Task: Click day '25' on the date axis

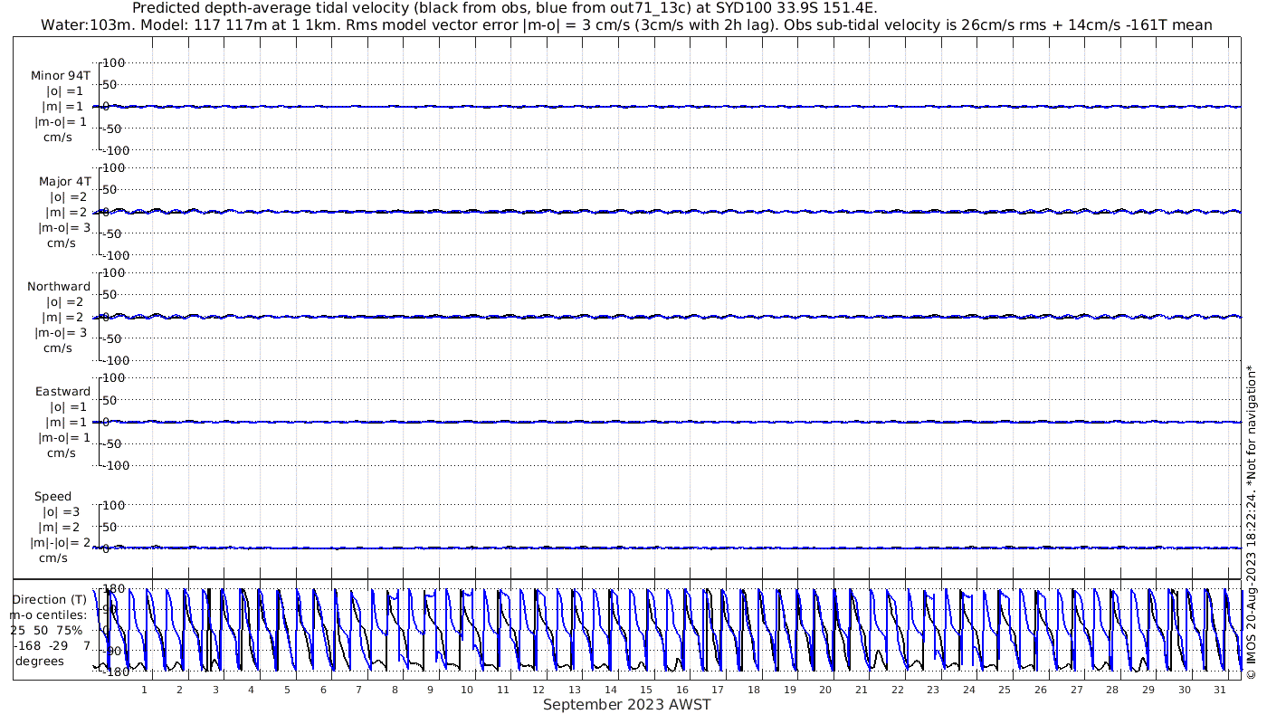Action: pyautogui.click(x=1005, y=690)
